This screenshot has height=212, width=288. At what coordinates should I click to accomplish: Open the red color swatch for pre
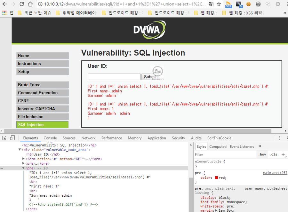216,178
